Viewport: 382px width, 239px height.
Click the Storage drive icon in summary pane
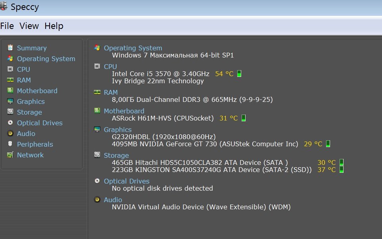[97, 155]
